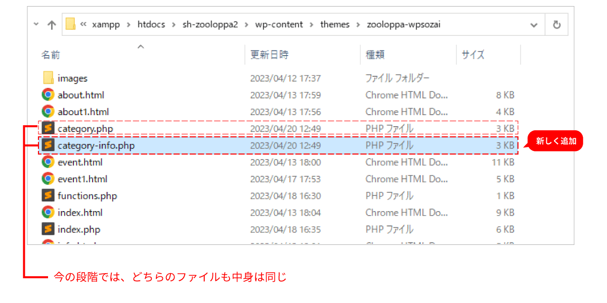
Task: Click the index.php Sublime file icon
Action: (48, 229)
